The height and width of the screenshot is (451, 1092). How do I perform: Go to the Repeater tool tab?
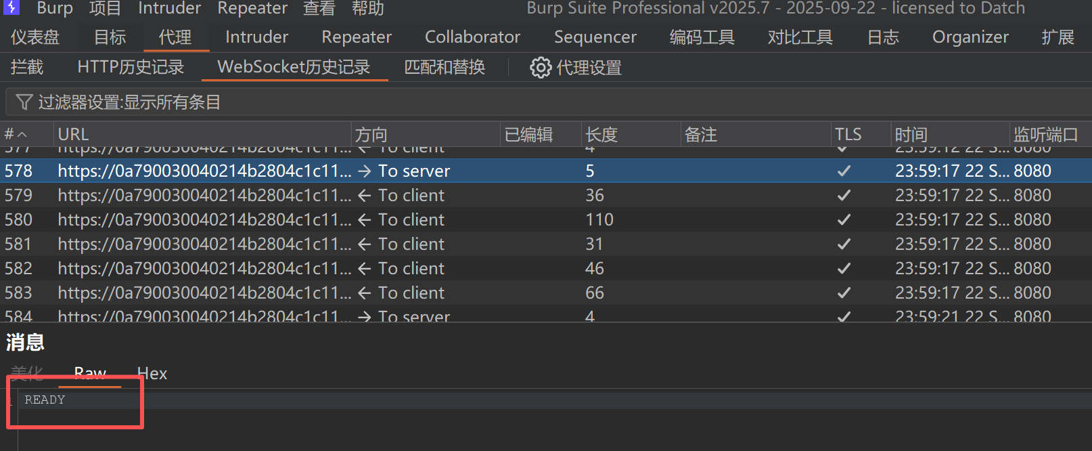(357, 37)
